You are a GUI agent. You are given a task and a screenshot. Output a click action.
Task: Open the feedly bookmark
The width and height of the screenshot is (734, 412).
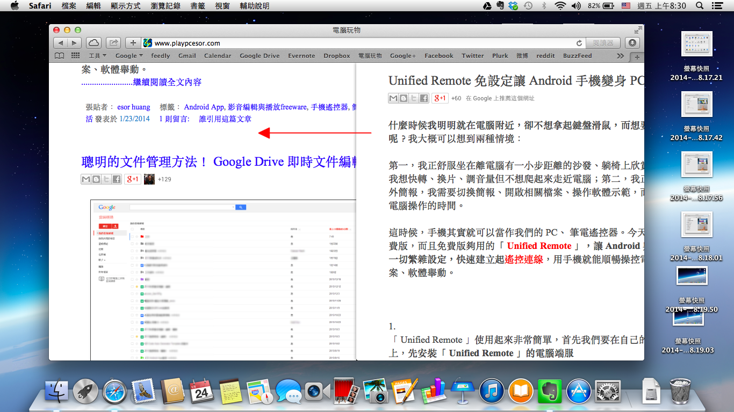(160, 55)
